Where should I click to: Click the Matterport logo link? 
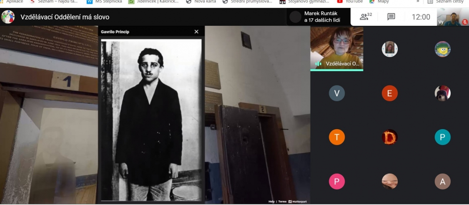point(298,201)
